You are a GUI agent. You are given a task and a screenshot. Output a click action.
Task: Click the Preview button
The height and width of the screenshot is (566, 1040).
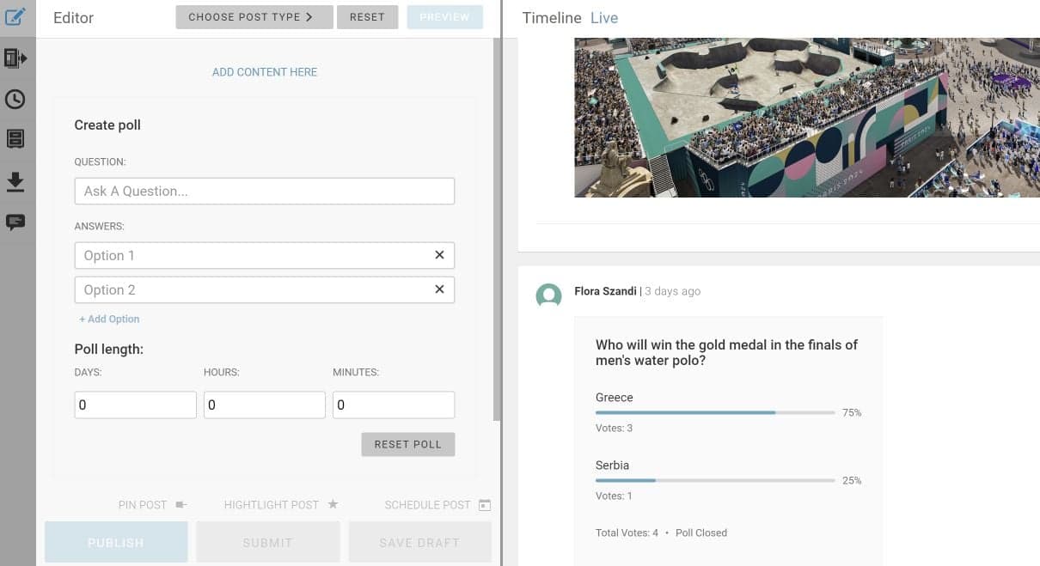click(445, 17)
